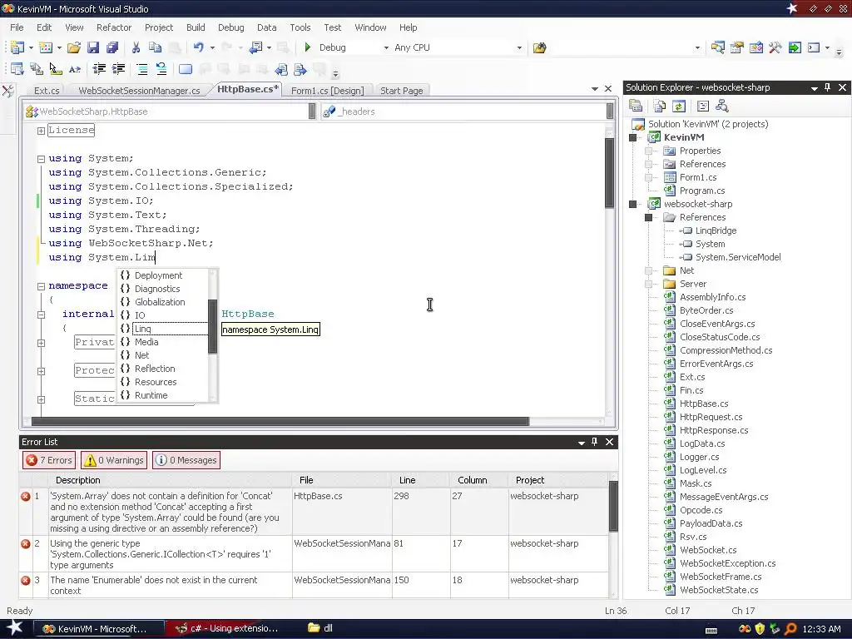Expand the Server folder node
The width and height of the screenshot is (852, 639).
[x=648, y=285]
